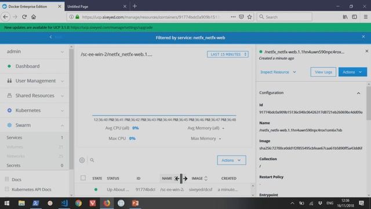371x209 pixels.
Task: Click the container table settings gear
Action: [x=82, y=160]
